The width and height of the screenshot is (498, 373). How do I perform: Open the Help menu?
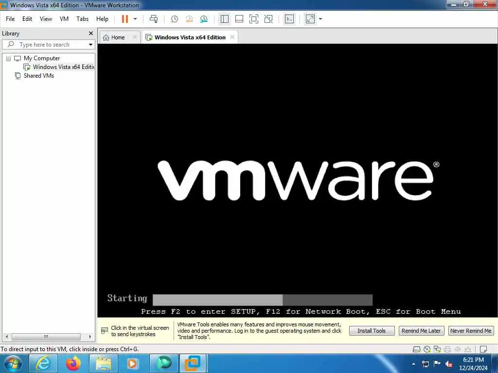tap(102, 19)
